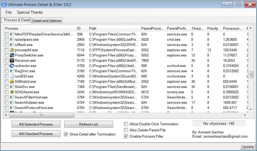257x151 pixels.
Task: Click the nplastpass.exe process icon
Action: [12, 39]
